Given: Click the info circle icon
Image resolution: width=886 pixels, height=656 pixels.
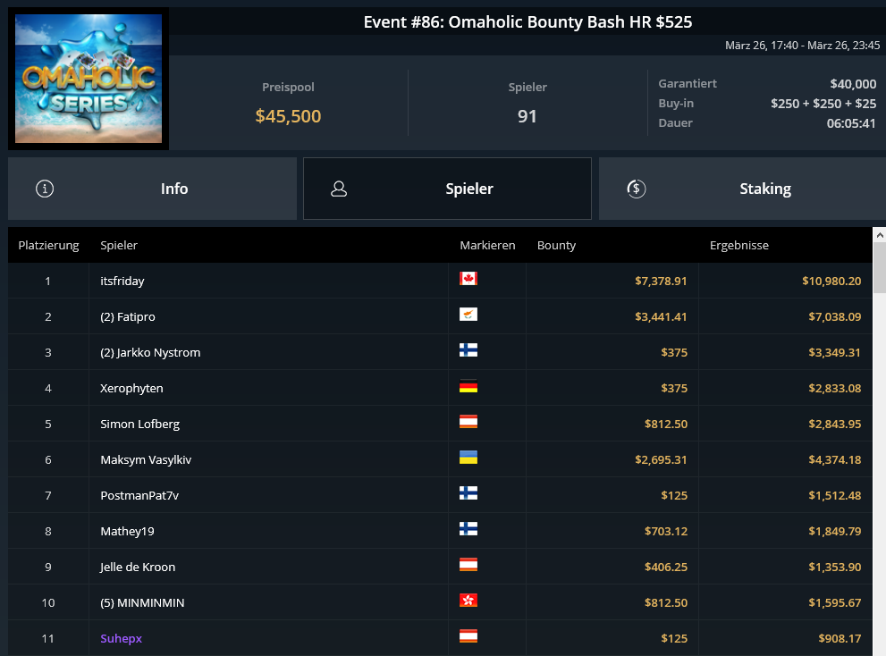Looking at the screenshot, I should pyautogui.click(x=45, y=189).
